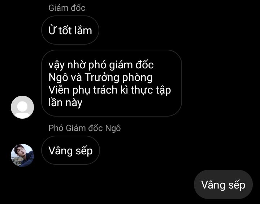
Task: Select your sent "Vâng sếp" message
Action: click(x=223, y=184)
